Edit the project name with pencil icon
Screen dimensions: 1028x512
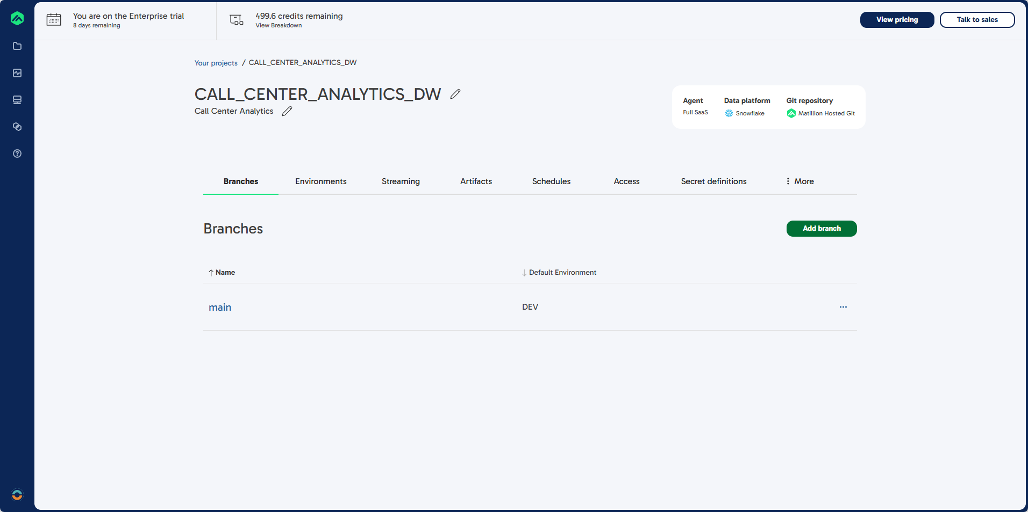[455, 94]
